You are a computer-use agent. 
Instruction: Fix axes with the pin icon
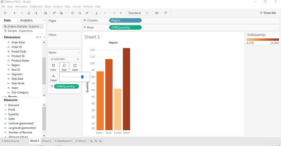(x=121, y=13)
